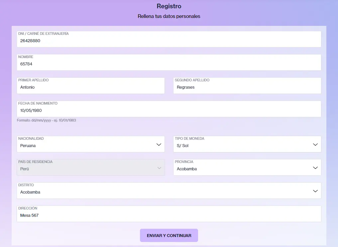Edit the Dirección field containing Mesa 567
Screen dimensions: 338x247
coord(169,215)
